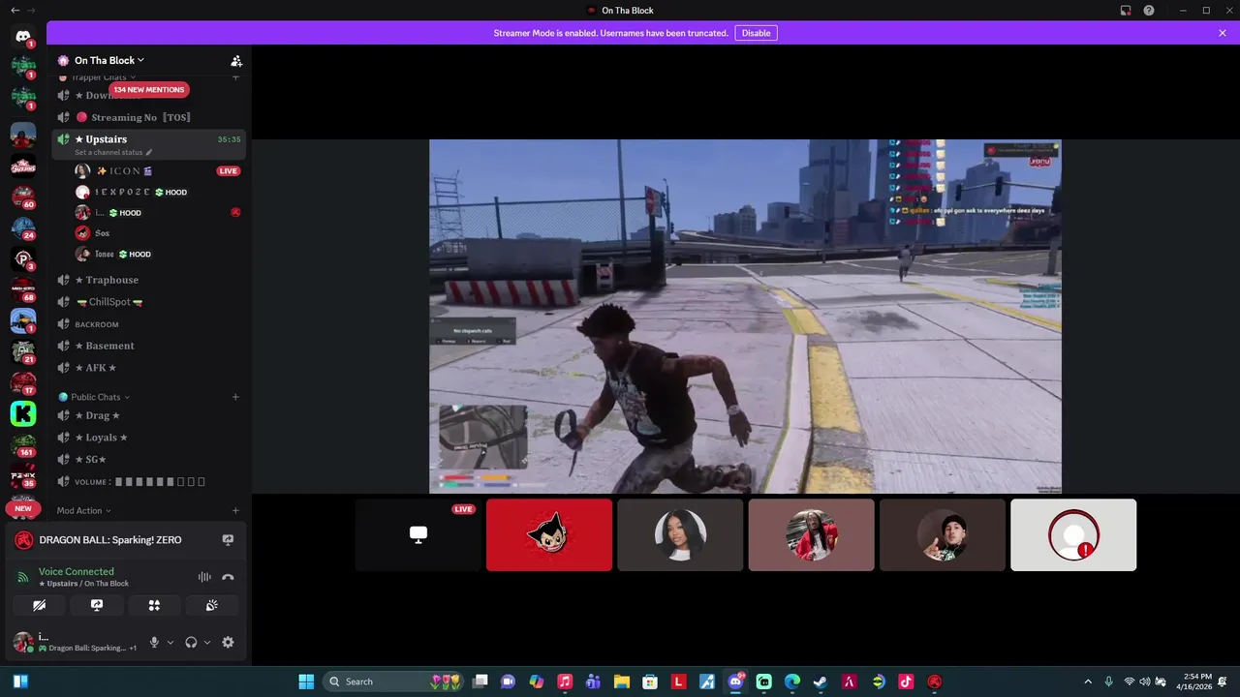This screenshot has width=1240, height=697.
Task: Show hidden icons in system tray
Action: [1087, 682]
